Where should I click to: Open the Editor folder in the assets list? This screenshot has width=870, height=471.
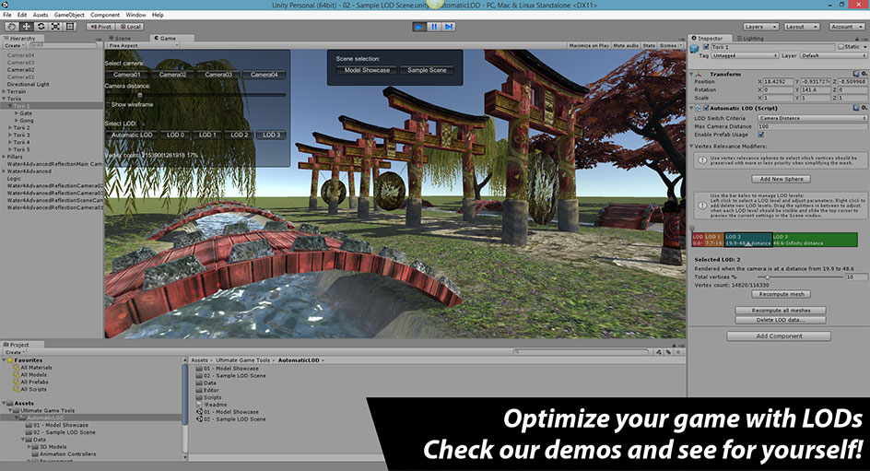[207, 390]
